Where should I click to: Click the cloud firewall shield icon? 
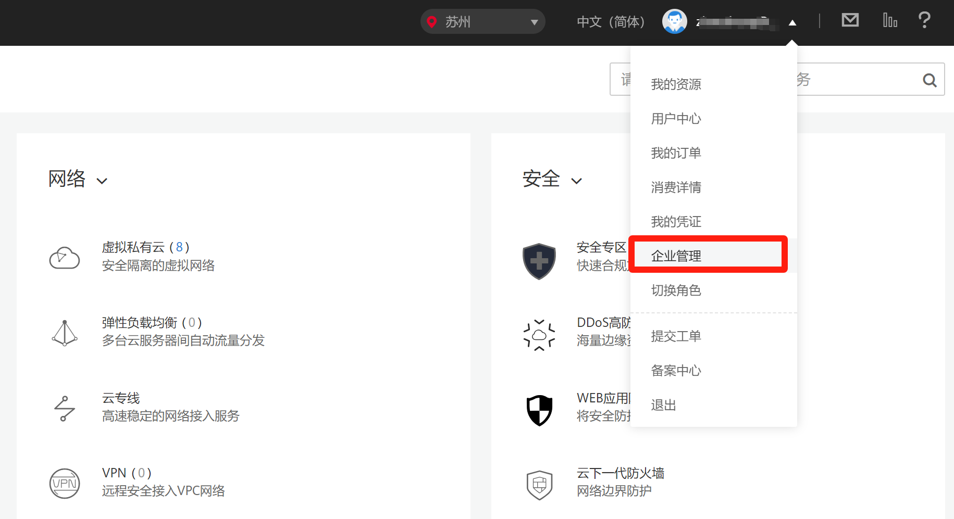539,485
